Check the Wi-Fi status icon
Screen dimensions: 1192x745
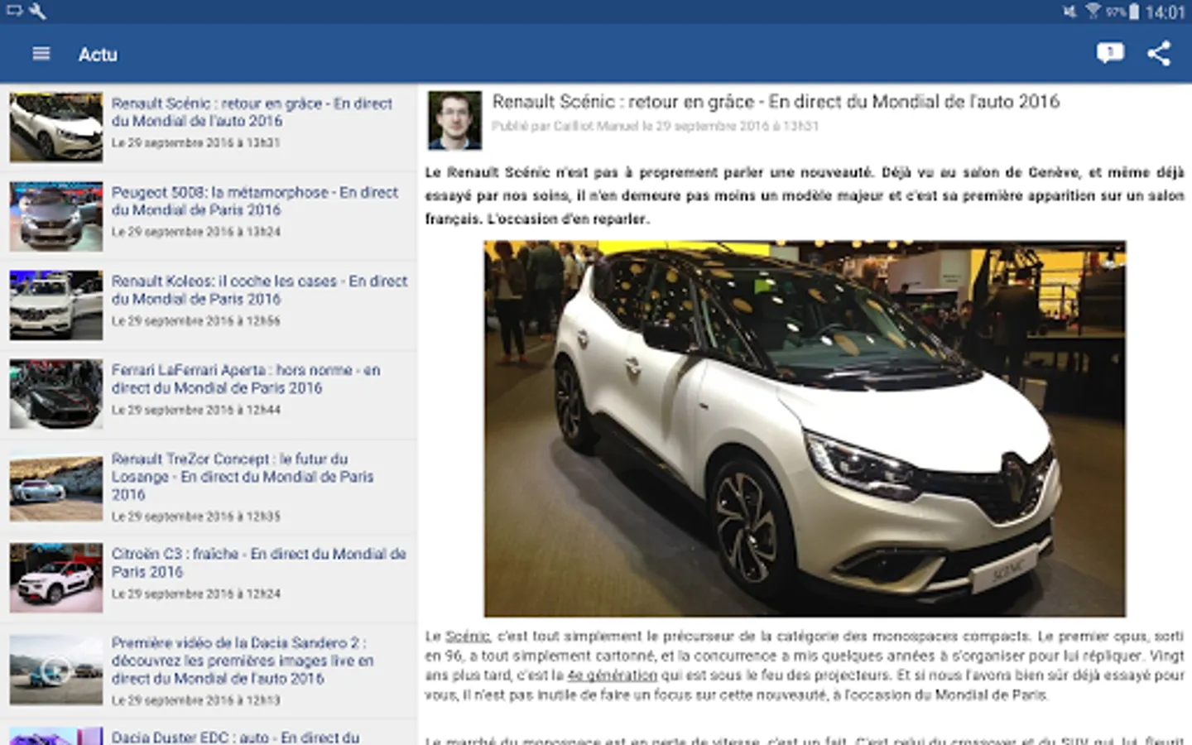point(1093,12)
